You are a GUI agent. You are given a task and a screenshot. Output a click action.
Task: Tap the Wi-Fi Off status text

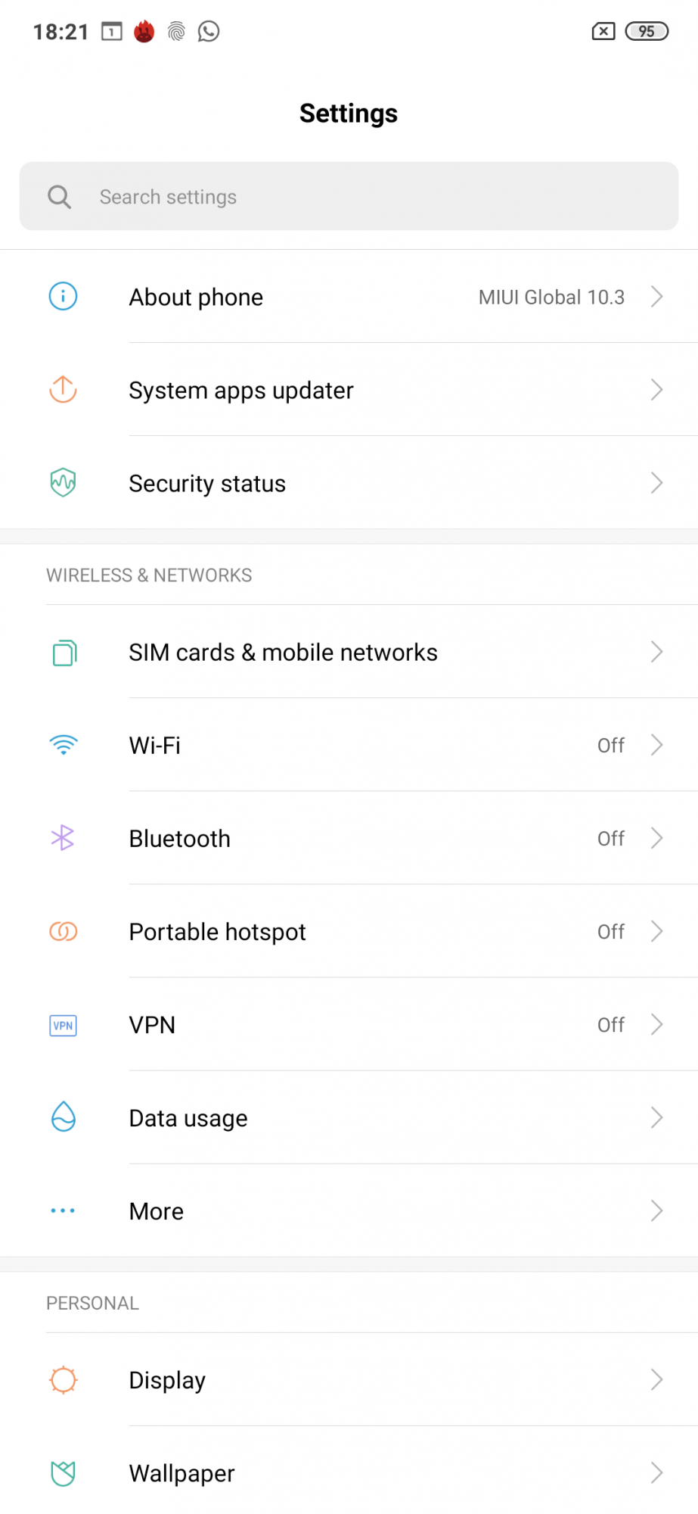[610, 746]
